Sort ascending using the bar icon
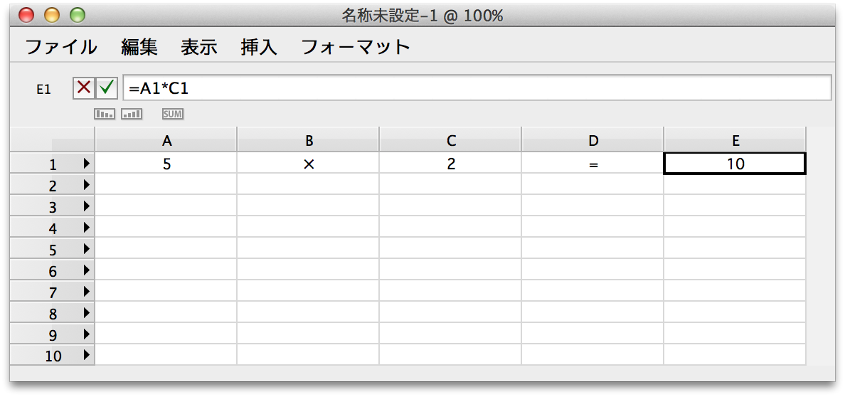This screenshot has width=845, height=397. 132,115
